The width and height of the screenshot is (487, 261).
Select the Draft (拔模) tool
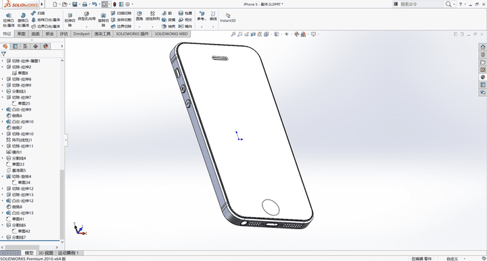(168, 20)
